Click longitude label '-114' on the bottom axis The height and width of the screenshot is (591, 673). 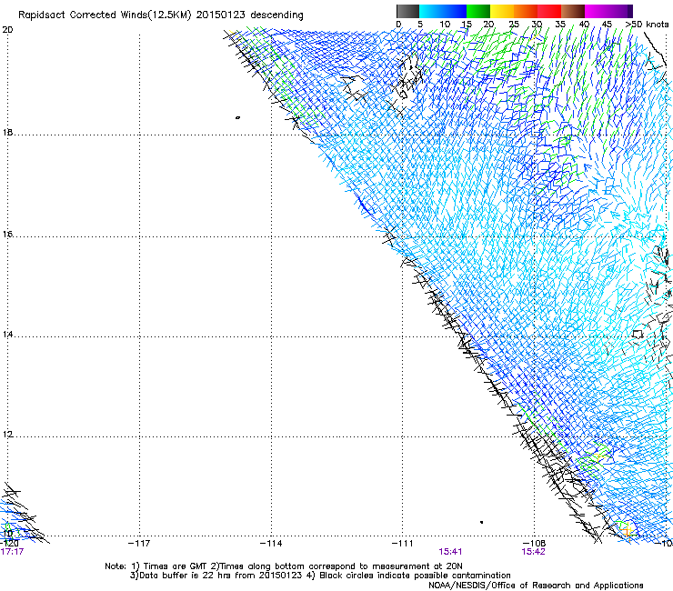pos(271,544)
